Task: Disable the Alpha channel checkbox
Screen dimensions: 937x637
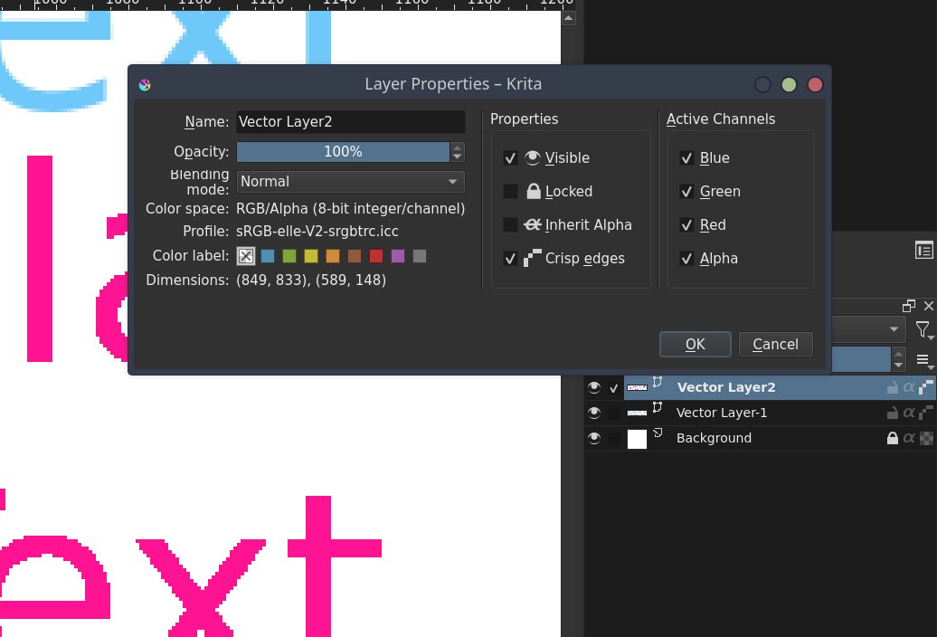Action: click(x=686, y=258)
